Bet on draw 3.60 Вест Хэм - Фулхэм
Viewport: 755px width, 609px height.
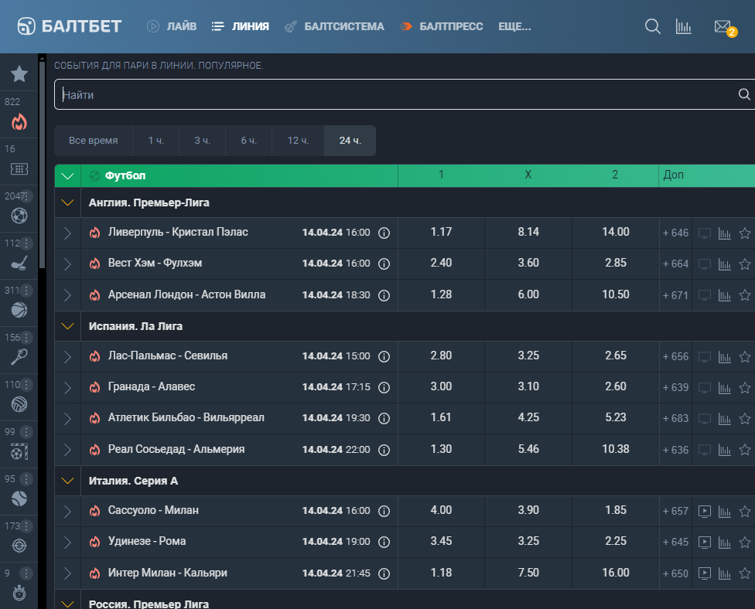(x=528, y=263)
